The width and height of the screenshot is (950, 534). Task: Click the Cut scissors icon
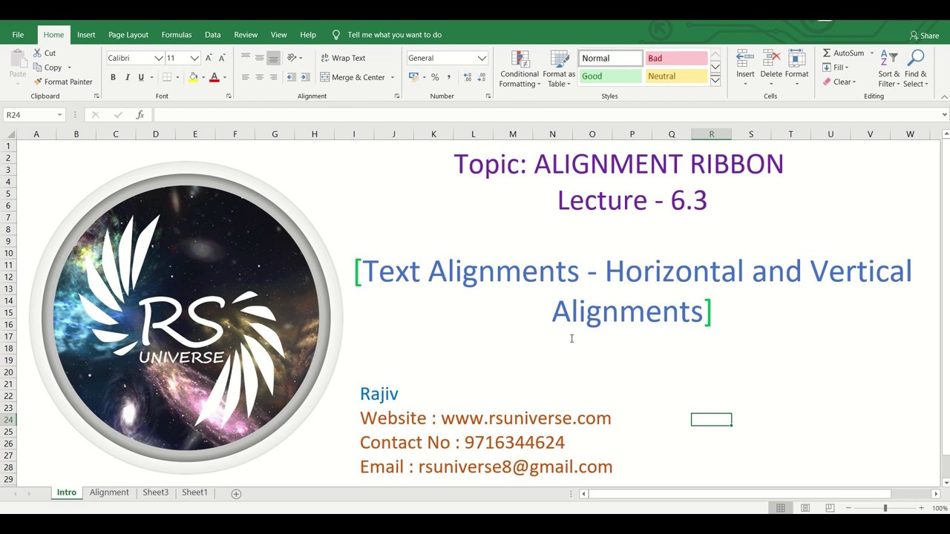click(37, 53)
